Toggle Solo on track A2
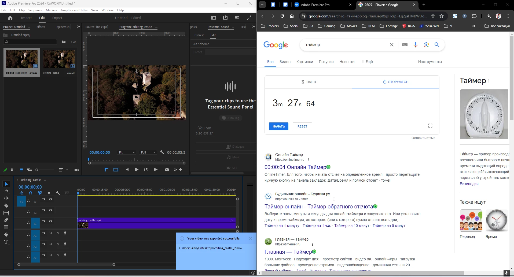 pos(58,244)
